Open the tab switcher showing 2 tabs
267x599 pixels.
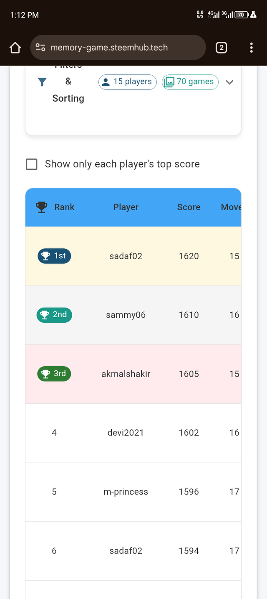pyautogui.click(x=221, y=48)
